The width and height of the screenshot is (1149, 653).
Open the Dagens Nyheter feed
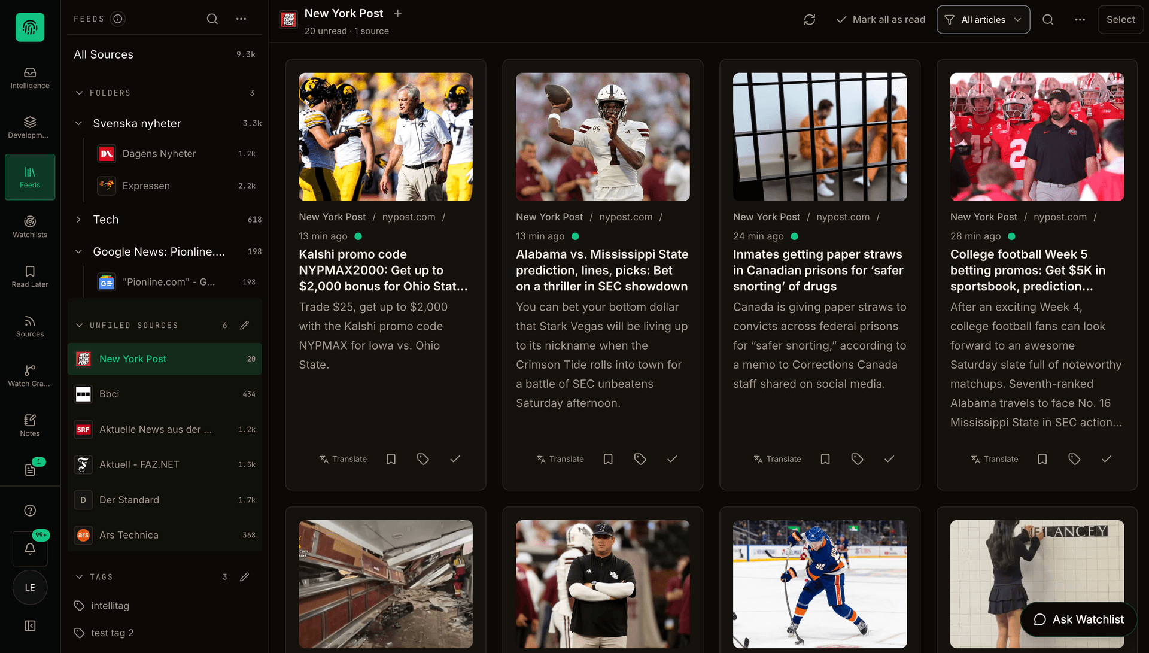coord(177,154)
